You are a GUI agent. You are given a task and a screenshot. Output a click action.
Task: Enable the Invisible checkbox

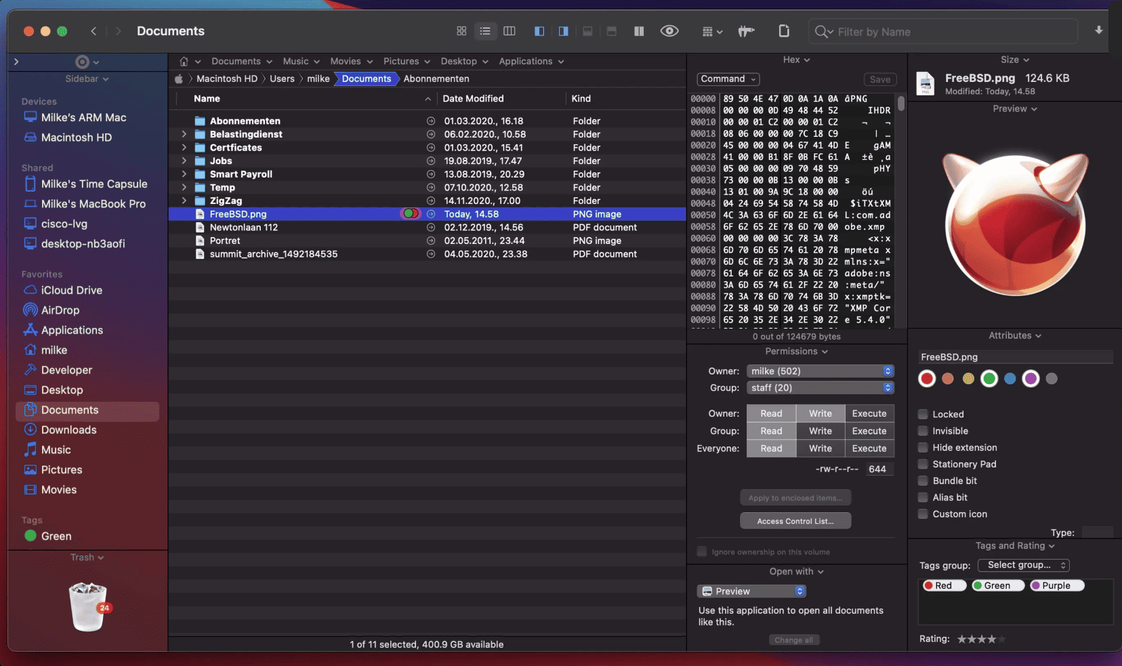(923, 431)
